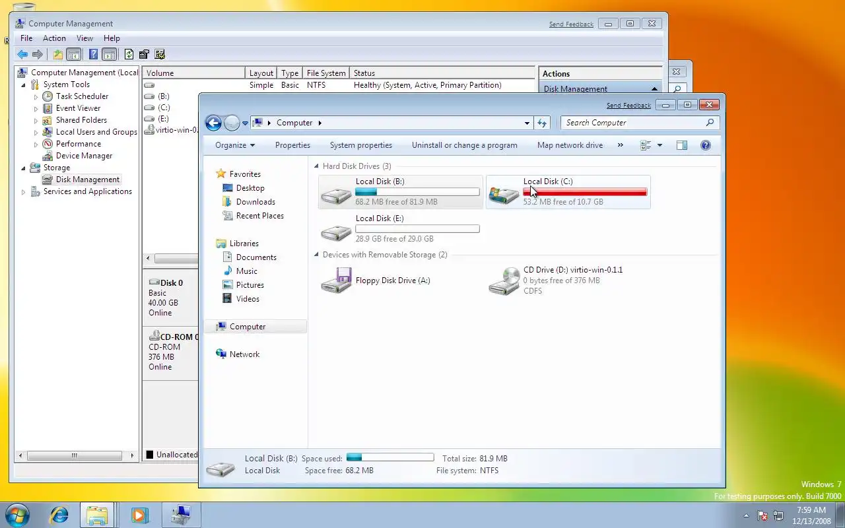Open the View menu in Computer Management
845x528 pixels.
pos(84,38)
